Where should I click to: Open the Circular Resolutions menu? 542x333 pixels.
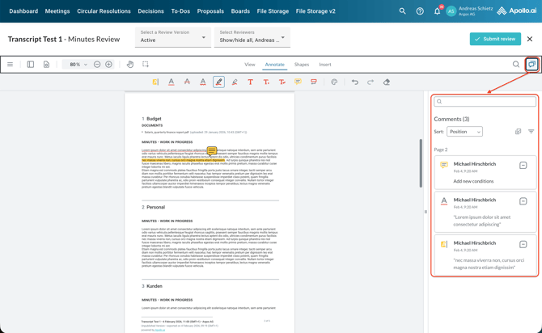(x=104, y=11)
